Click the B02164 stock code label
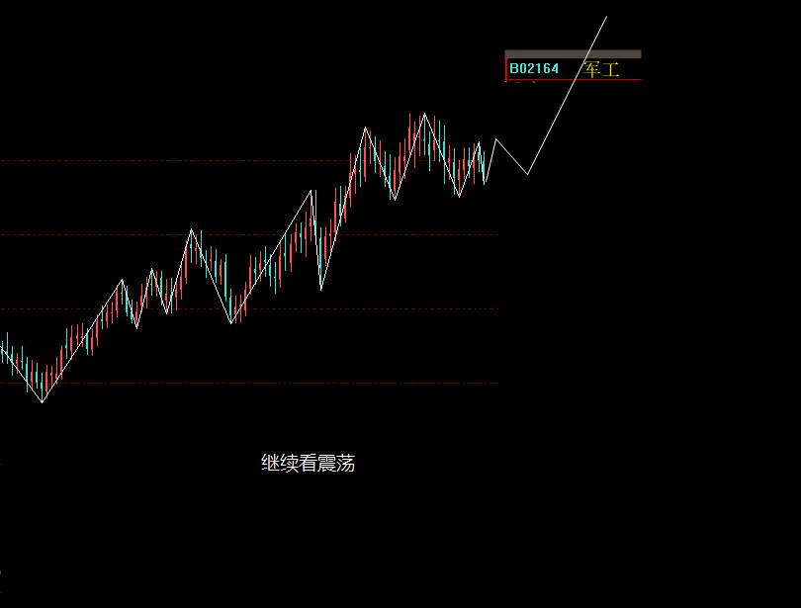 coord(534,68)
